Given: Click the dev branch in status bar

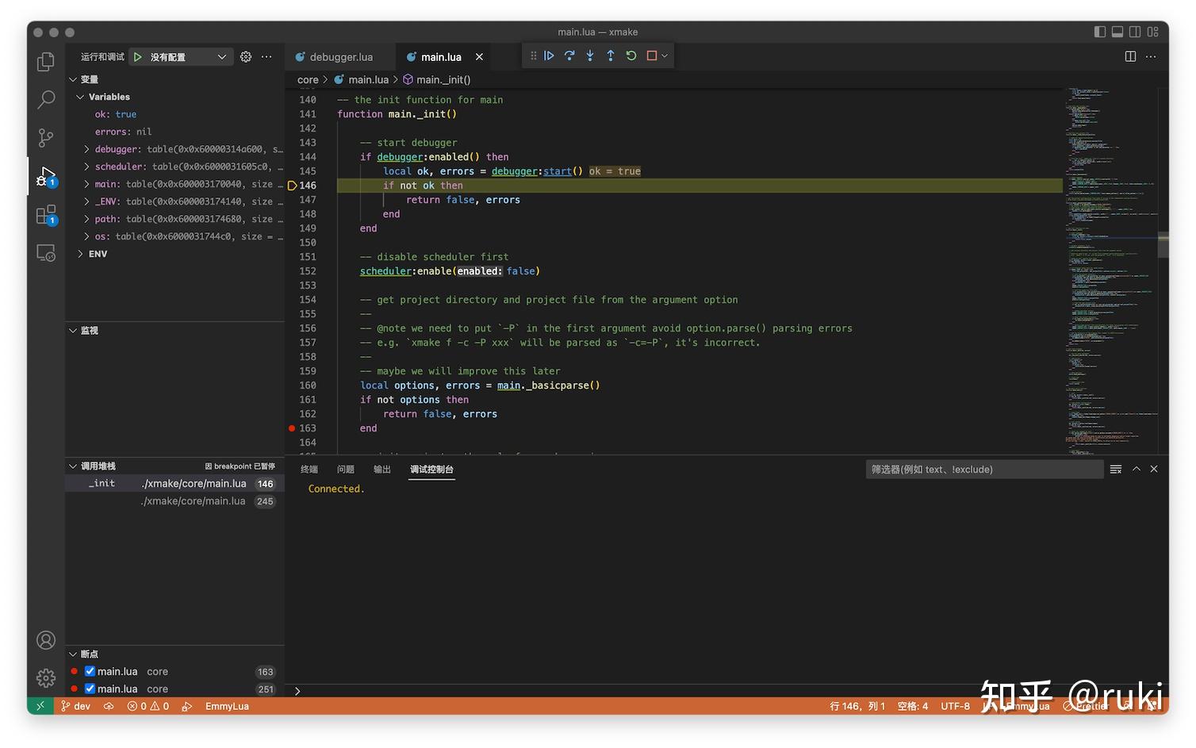Looking at the screenshot, I should pyautogui.click(x=76, y=706).
